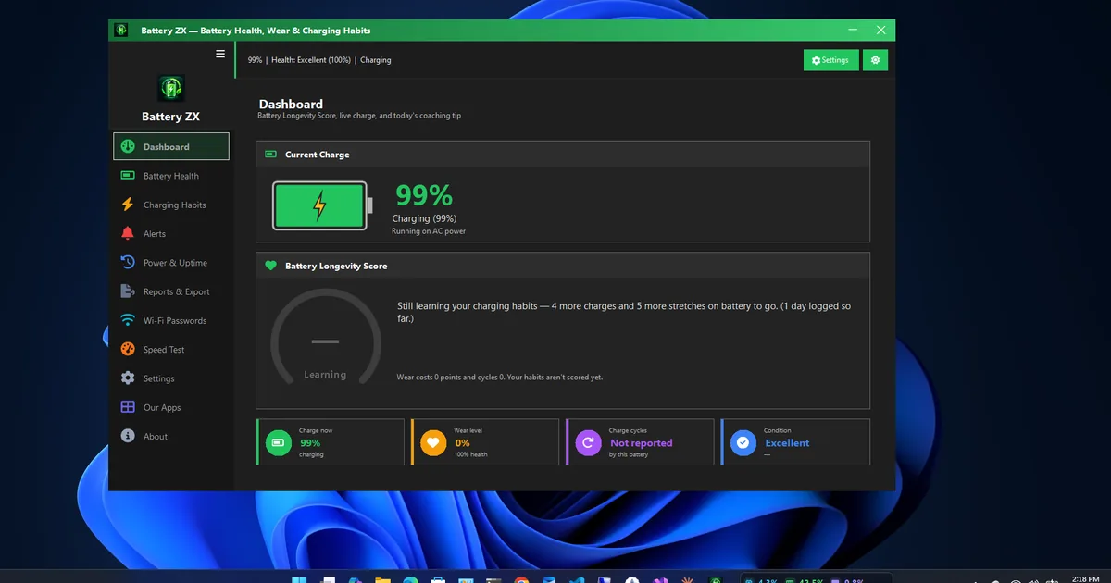Viewport: 1111px width, 583px height.
Task: Click the '0%' wear level value
Action: point(462,443)
